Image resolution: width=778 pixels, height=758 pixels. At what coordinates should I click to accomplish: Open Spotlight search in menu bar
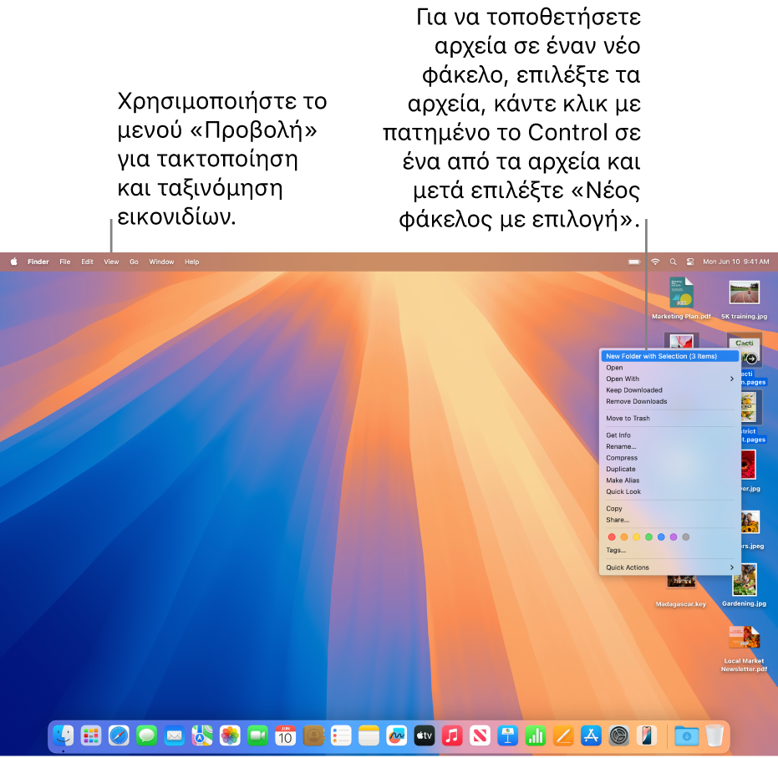pos(673,262)
